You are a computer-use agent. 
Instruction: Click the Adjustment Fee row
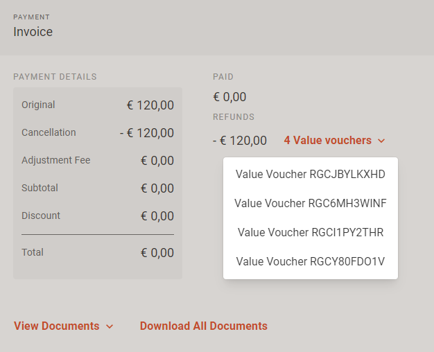pyautogui.click(x=98, y=161)
